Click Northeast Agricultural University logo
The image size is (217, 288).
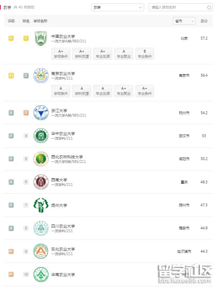(x=41, y=251)
